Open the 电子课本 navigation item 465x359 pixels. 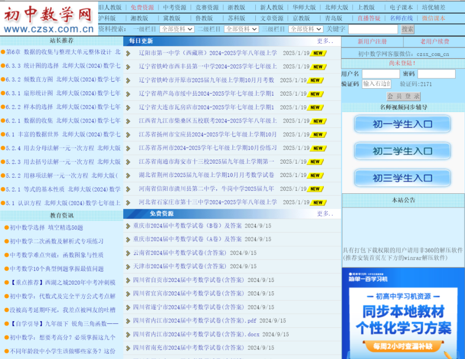pyautogui.click(x=401, y=7)
